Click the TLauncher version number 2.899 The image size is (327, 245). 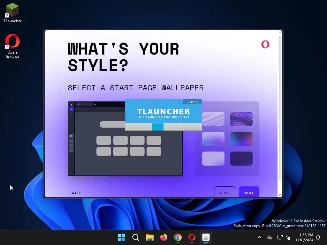coord(193,102)
